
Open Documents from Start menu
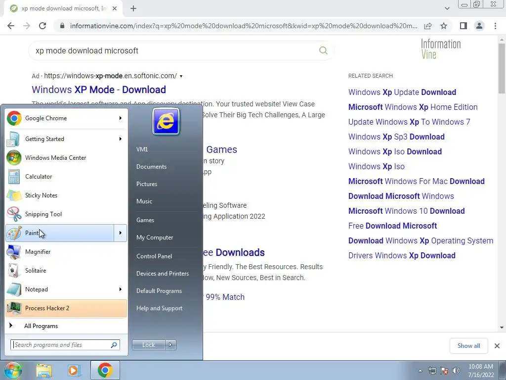(151, 167)
